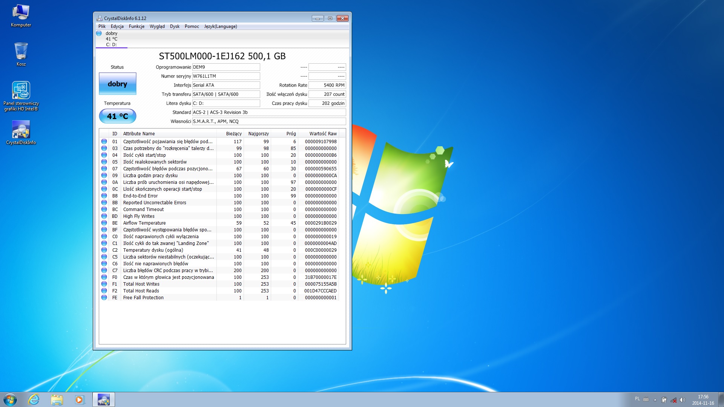Image resolution: width=724 pixels, height=407 pixels.
Task: Open Windows Explorer from the taskbar
Action: pos(57,399)
